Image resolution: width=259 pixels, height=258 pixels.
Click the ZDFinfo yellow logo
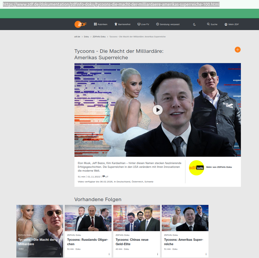[x=197, y=168]
